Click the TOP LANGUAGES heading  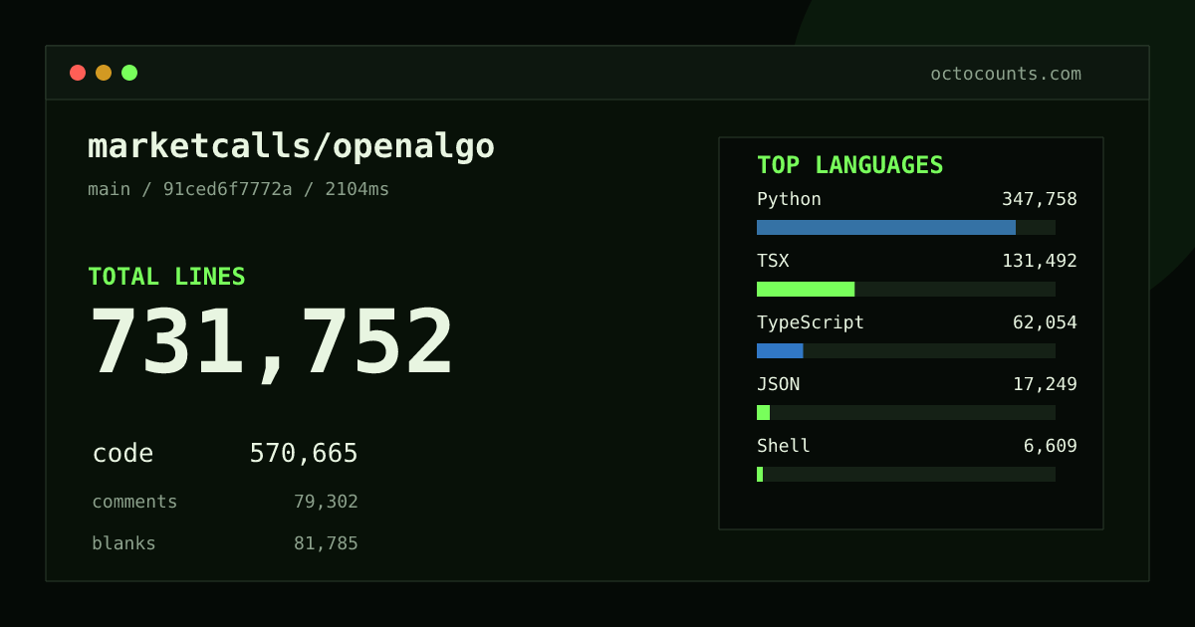pos(849,165)
